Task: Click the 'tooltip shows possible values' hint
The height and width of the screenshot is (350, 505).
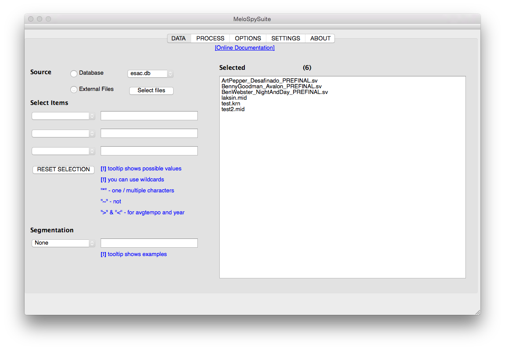Action: coord(141,169)
